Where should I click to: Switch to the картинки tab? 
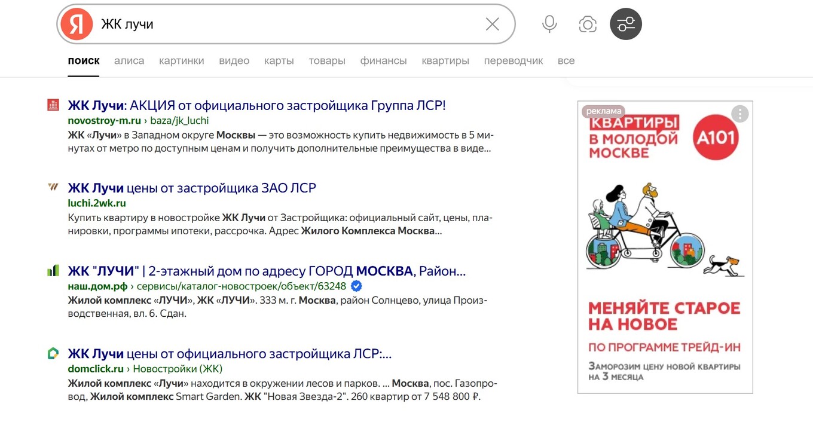tap(182, 60)
